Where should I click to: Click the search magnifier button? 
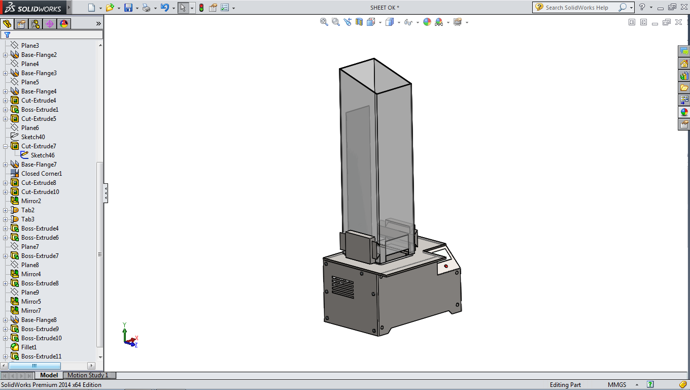623,8
